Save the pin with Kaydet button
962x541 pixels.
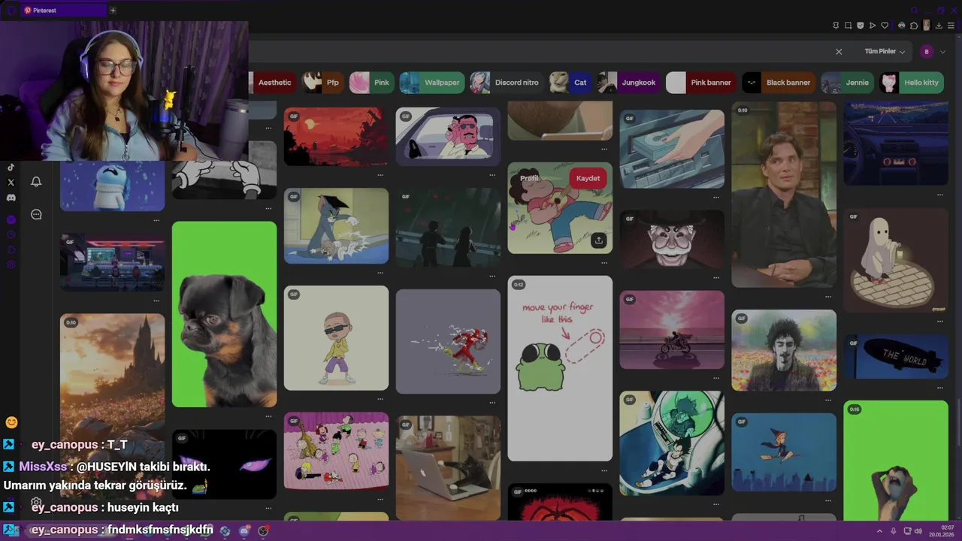point(588,178)
